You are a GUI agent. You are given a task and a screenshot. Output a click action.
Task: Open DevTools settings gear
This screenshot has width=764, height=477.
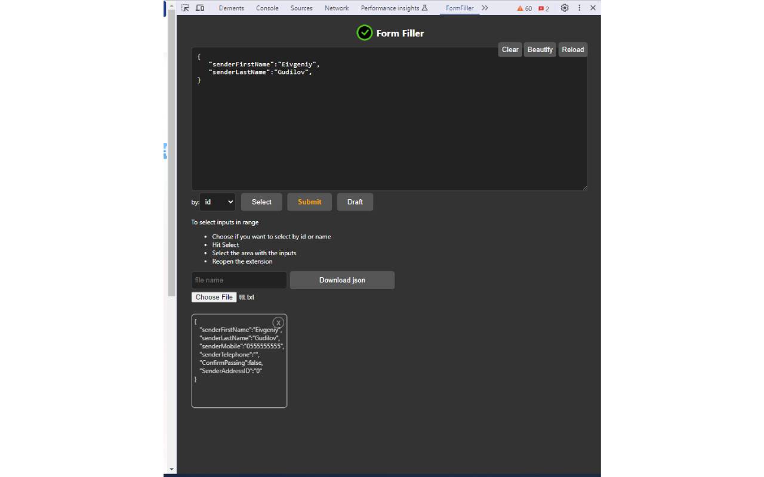point(565,8)
